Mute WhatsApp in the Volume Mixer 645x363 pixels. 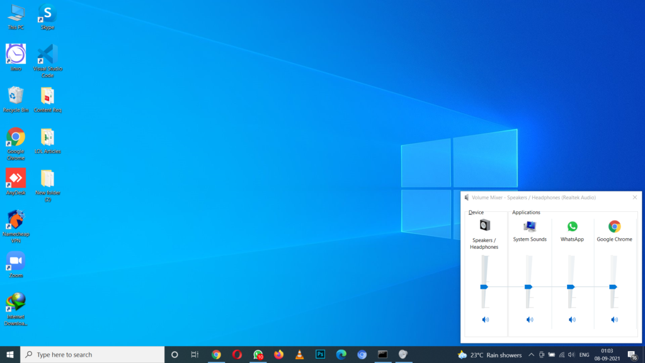pos(572,320)
